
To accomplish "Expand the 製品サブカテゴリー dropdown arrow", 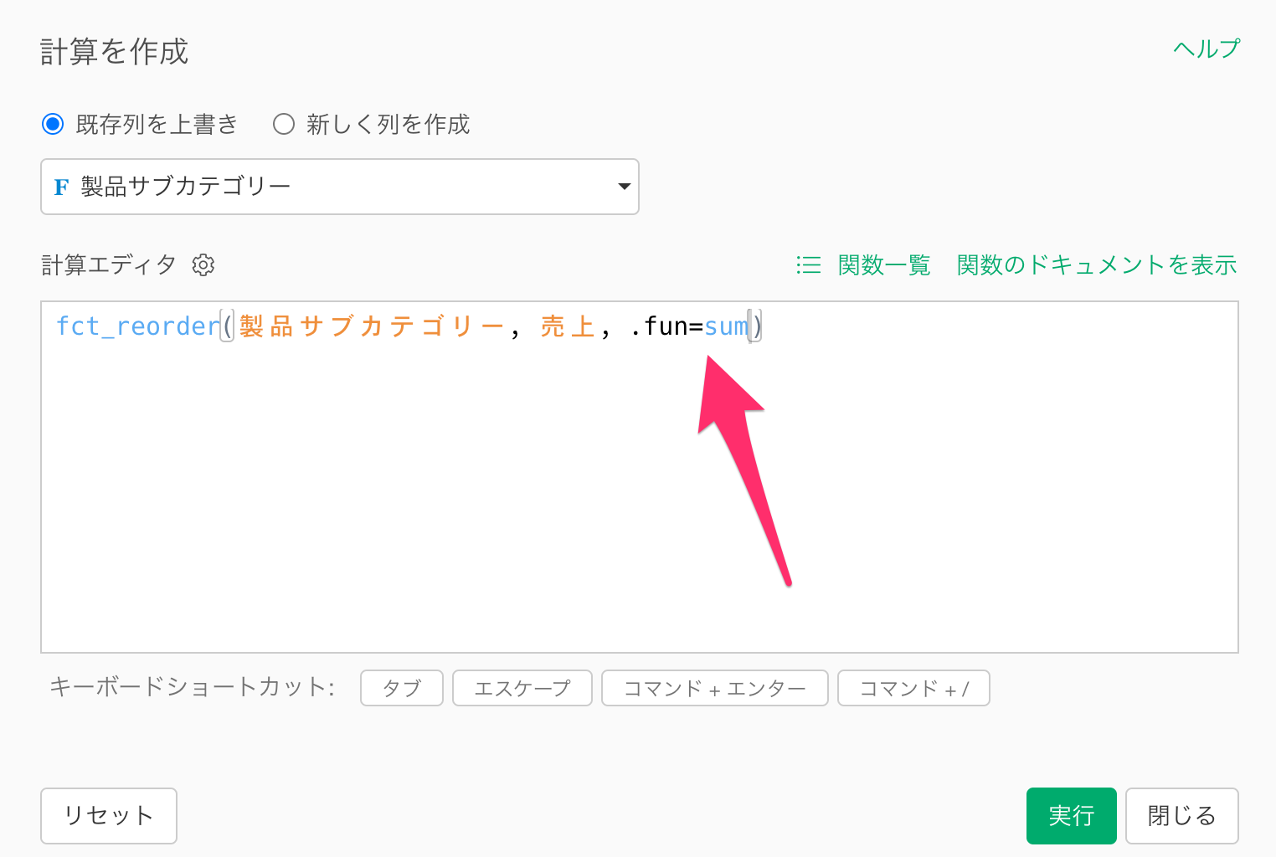I will (x=623, y=187).
